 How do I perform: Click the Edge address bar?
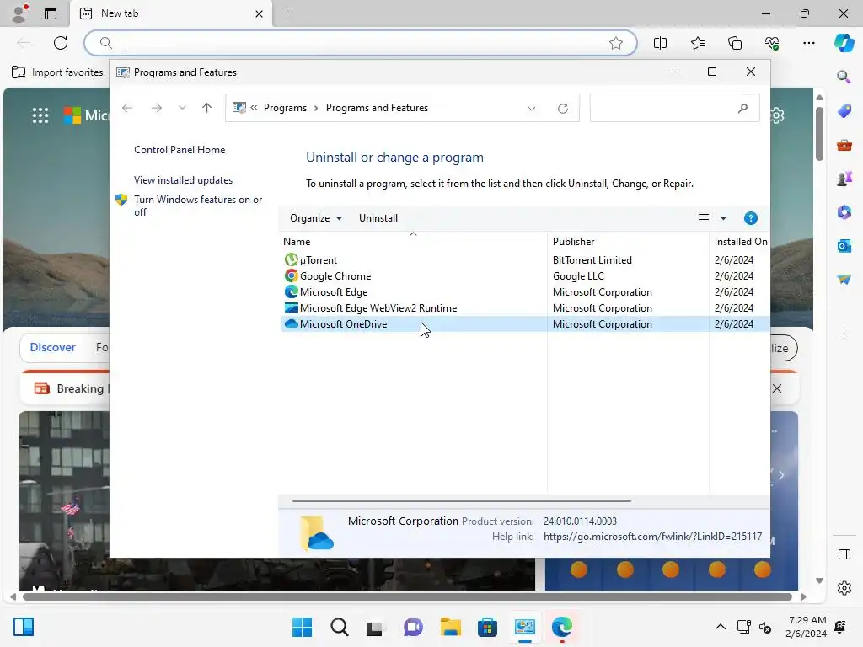[361, 43]
